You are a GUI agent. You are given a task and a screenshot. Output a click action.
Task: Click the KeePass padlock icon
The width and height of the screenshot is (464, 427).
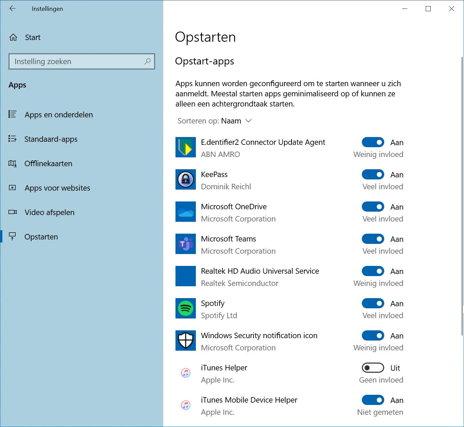tap(186, 179)
